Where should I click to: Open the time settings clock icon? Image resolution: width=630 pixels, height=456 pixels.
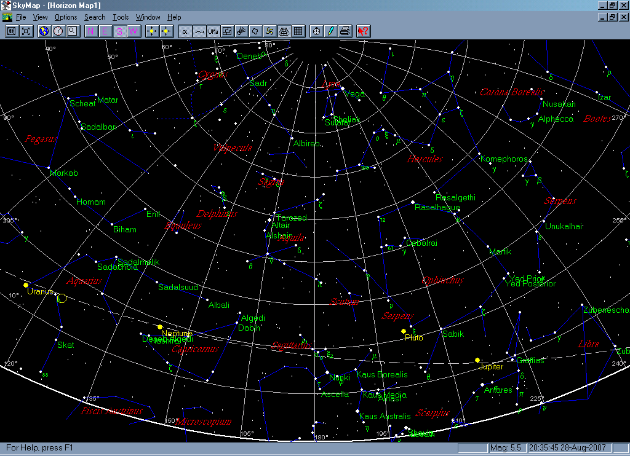tap(58, 31)
